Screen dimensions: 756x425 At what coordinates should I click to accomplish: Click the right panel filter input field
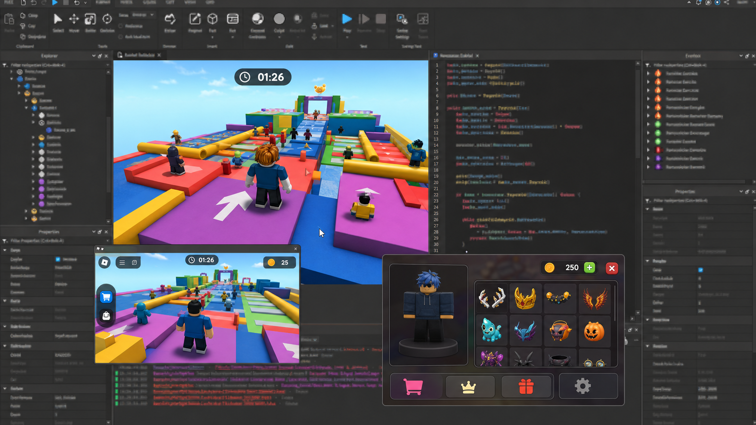700,65
